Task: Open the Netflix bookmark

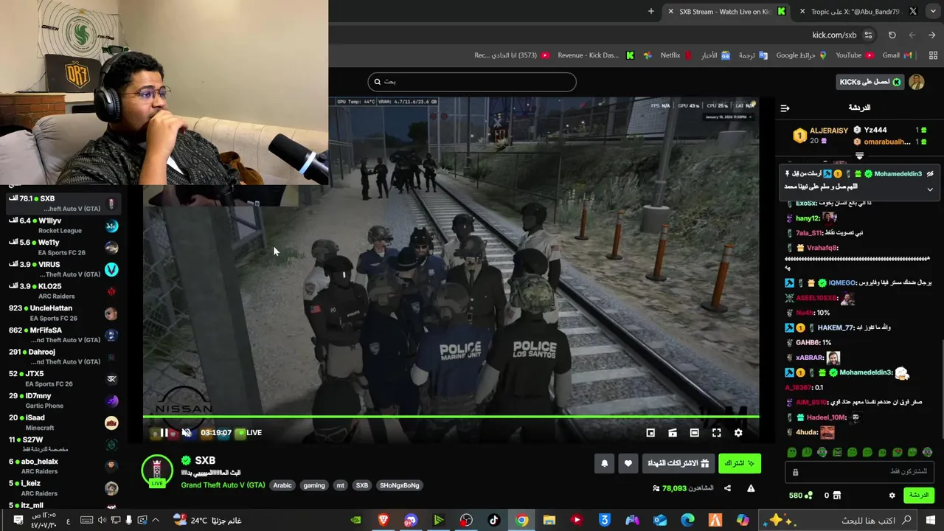Action: click(x=676, y=55)
